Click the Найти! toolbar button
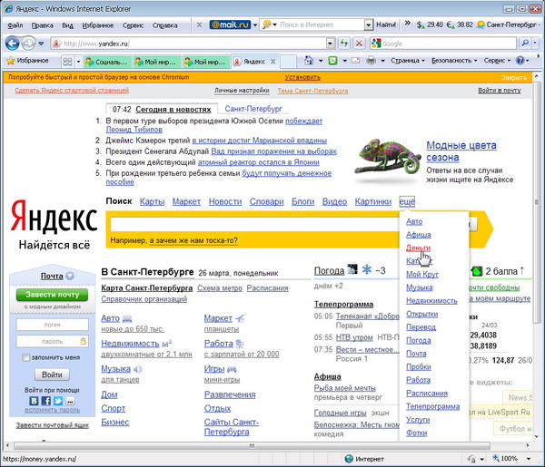The height and width of the screenshot is (467, 545). point(386,24)
